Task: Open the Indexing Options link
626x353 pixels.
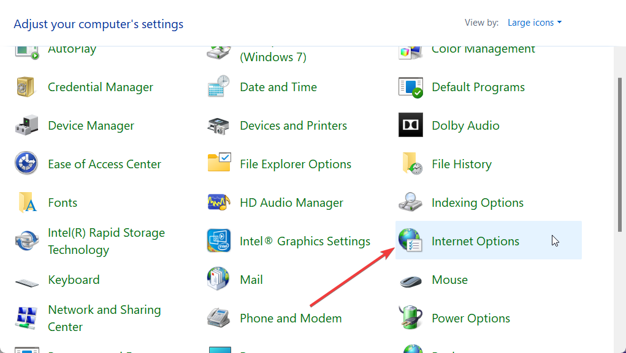Action: point(478,203)
